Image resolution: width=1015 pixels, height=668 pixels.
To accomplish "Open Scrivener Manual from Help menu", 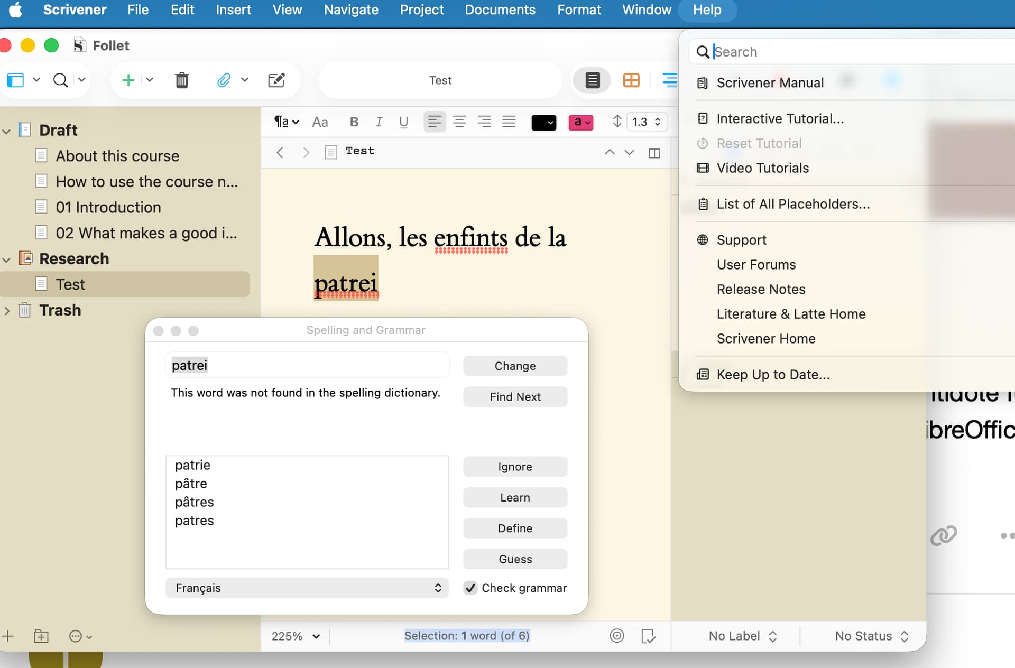I will [770, 83].
